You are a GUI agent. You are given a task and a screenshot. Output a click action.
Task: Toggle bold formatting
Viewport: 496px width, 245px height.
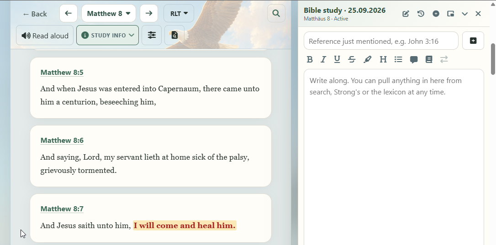pos(310,59)
